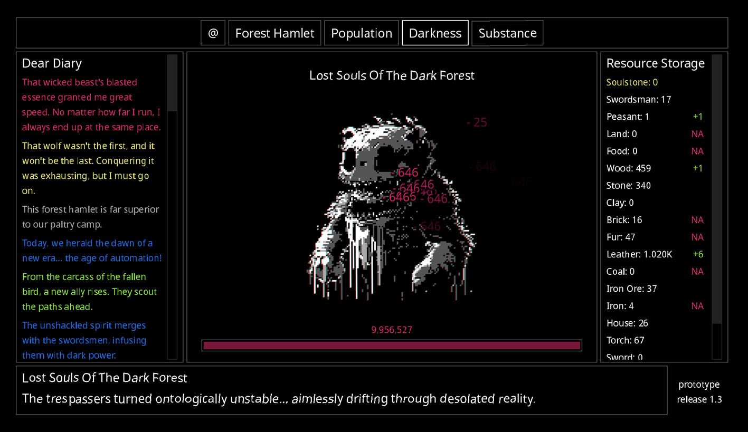Select the Soulstone resource entry
Image resolution: width=748 pixels, height=432 pixels.
(x=632, y=82)
